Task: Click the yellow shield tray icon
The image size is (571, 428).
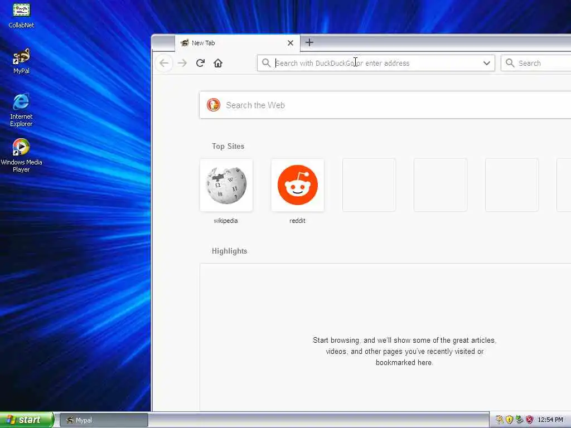Action: [510, 420]
